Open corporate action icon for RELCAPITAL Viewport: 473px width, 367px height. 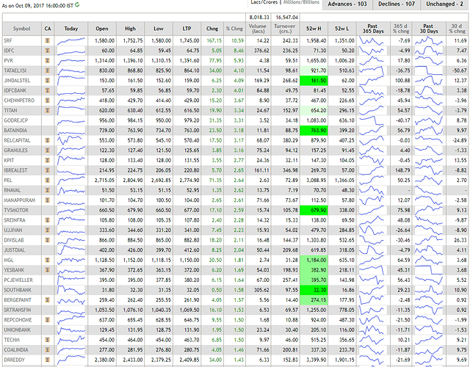click(47, 140)
